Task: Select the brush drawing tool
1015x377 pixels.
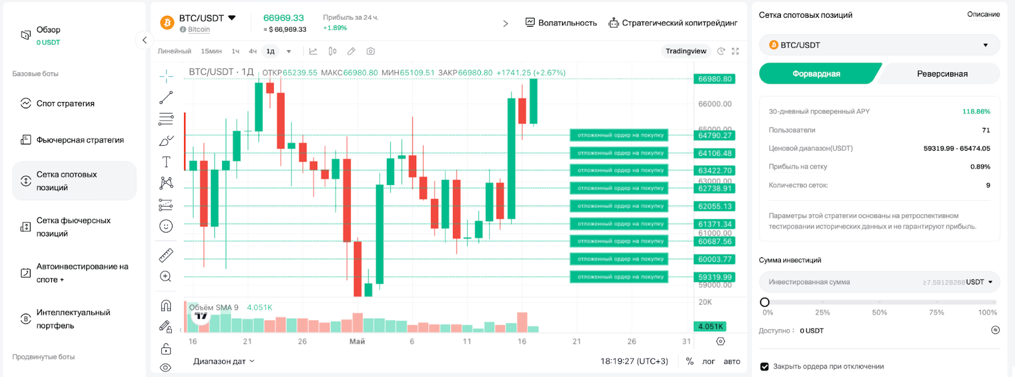Action: tap(166, 140)
